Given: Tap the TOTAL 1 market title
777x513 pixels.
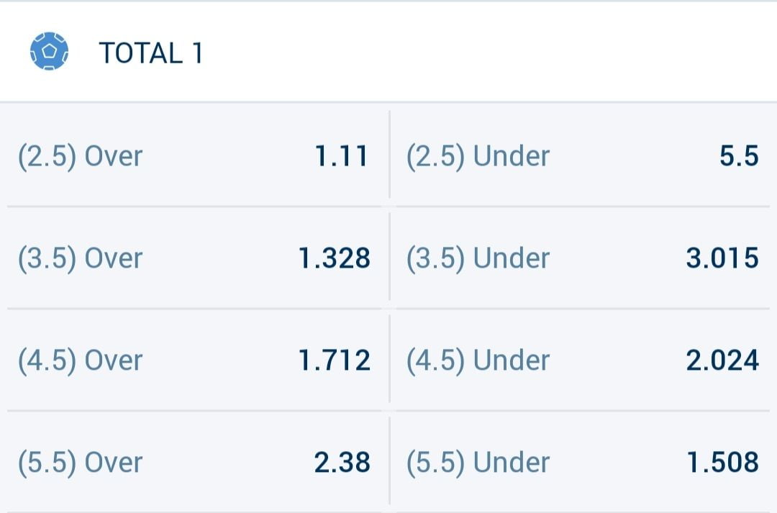Looking at the screenshot, I should click(151, 53).
